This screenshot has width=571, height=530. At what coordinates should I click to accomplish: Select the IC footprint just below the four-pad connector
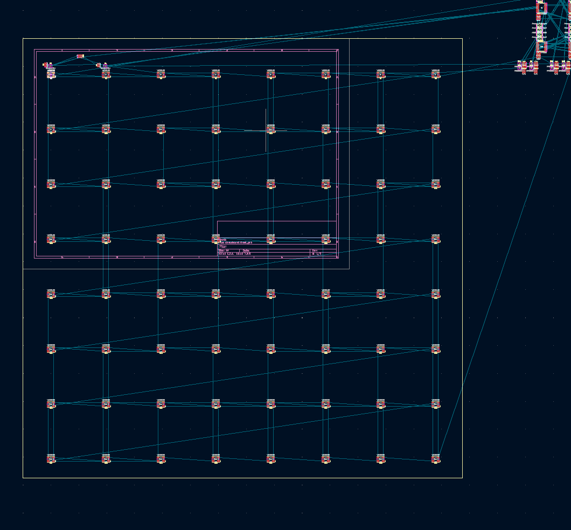(541, 47)
